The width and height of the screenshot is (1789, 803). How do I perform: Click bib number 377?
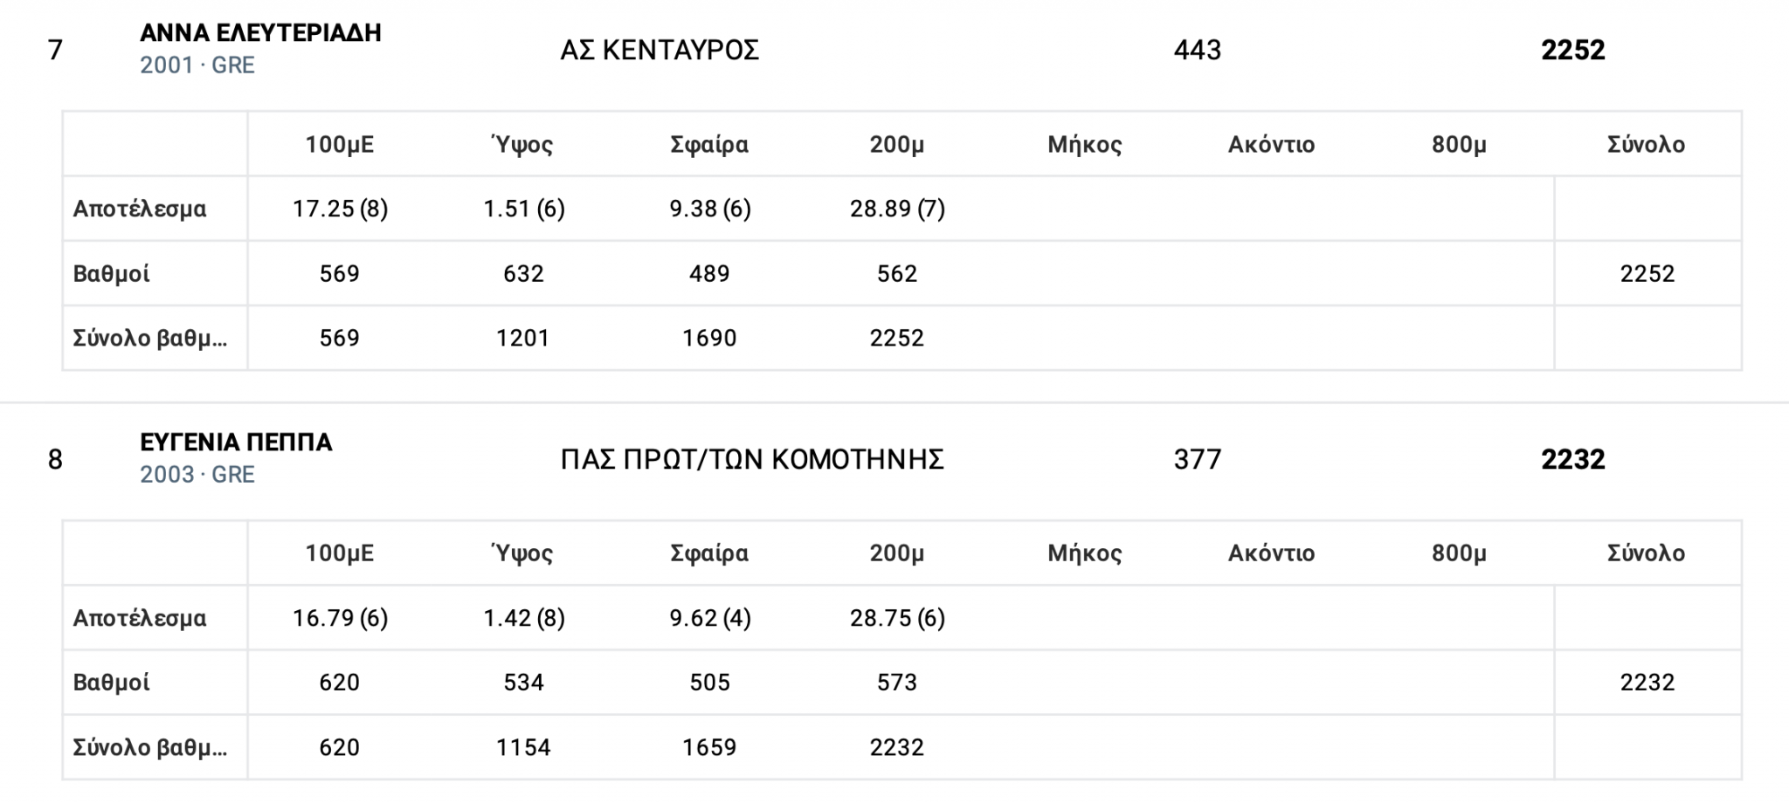[1197, 460]
